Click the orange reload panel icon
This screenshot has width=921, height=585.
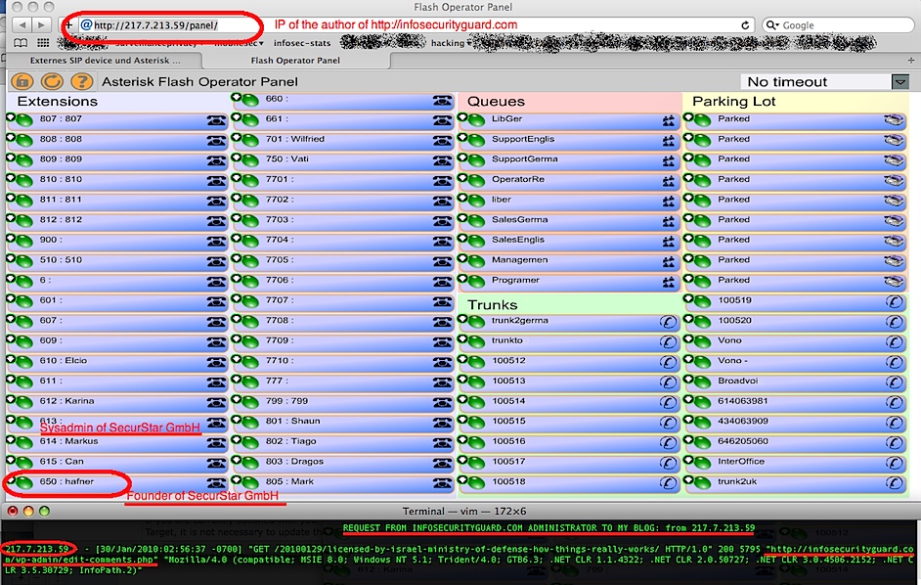pyautogui.click(x=52, y=82)
